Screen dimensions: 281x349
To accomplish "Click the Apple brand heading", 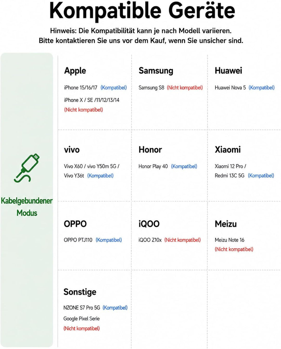I will [x=75, y=71].
